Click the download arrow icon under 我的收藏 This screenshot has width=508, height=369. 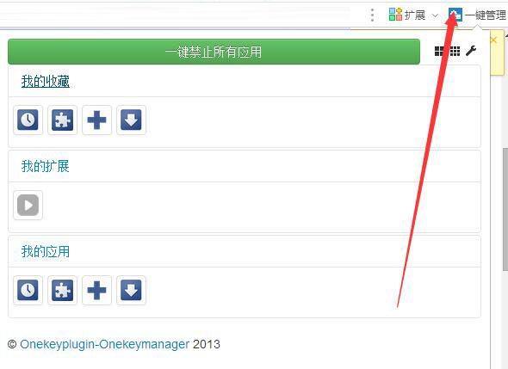[x=131, y=120]
